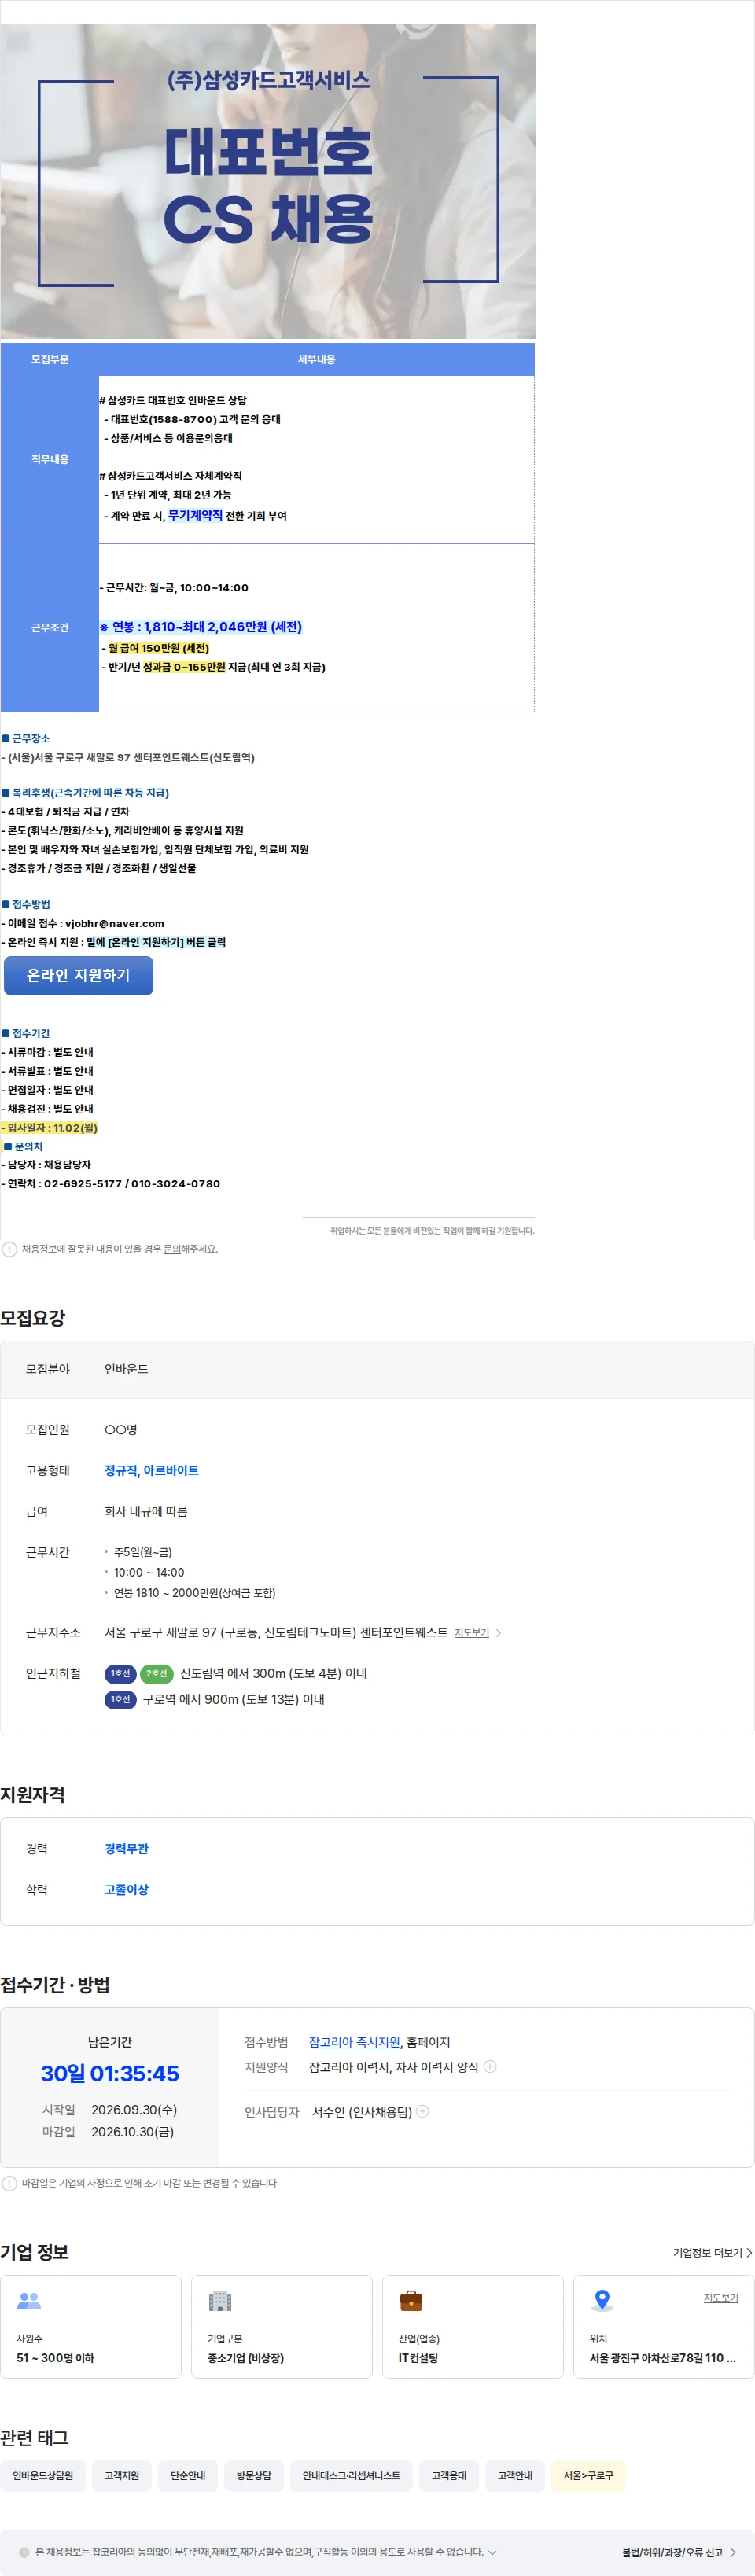The image size is (755, 2576).
Task: Select the 방문상담 tag
Action: [254, 2475]
